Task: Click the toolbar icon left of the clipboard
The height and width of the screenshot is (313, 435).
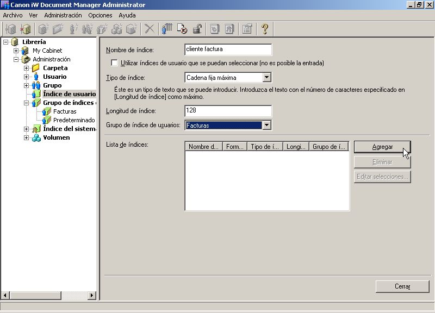Action: 229,29
